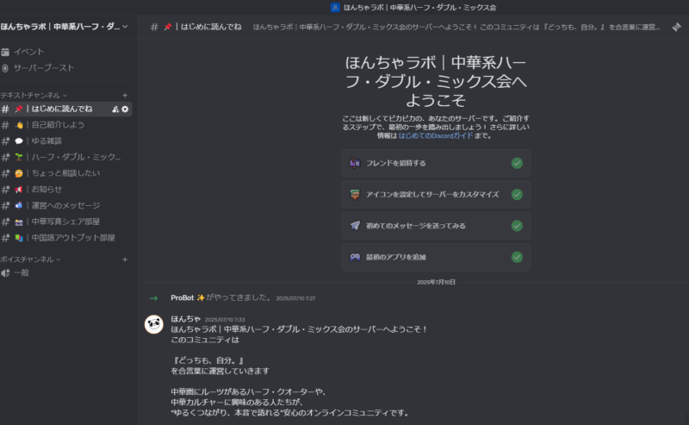Open pinned messages icon in channel header
689x425 pixels.
pyautogui.click(x=676, y=28)
